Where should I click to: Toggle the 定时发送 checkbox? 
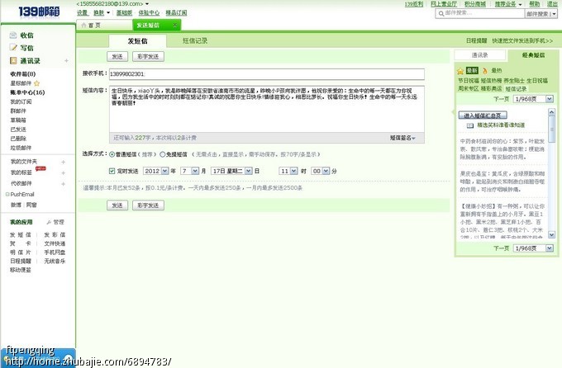pyautogui.click(x=112, y=171)
